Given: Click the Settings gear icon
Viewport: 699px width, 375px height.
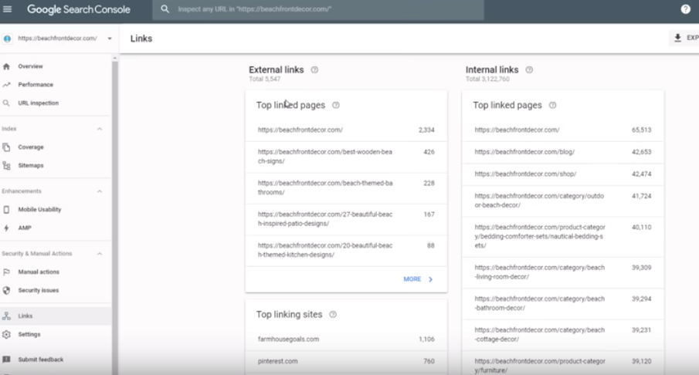Looking at the screenshot, I should tap(6, 334).
